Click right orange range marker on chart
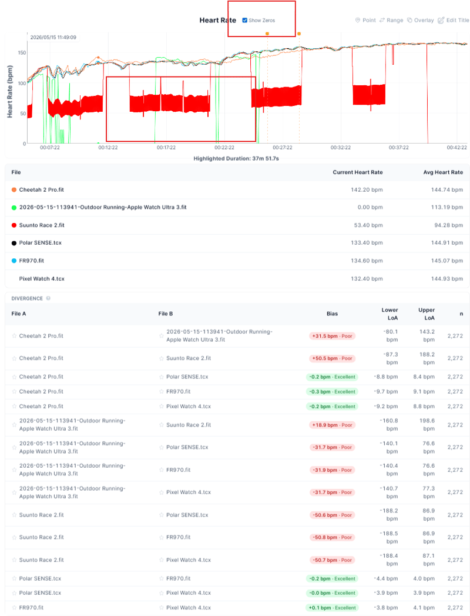 coord(299,34)
